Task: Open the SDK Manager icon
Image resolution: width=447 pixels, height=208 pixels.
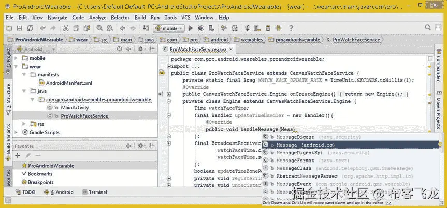Action: click(x=268, y=28)
